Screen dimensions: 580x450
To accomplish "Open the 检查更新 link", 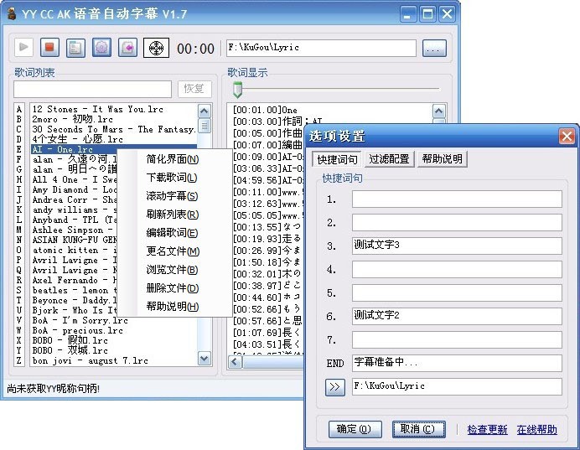I will [487, 430].
